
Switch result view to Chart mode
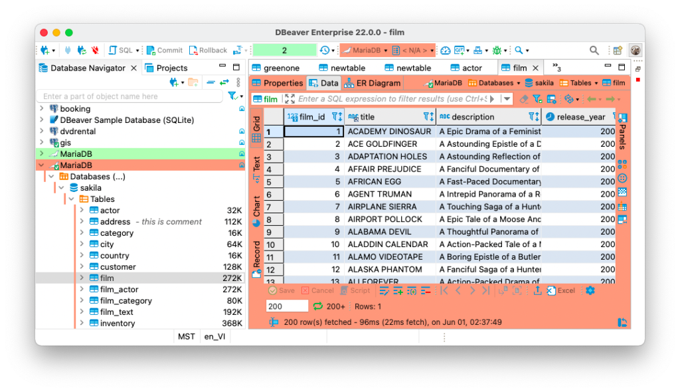(256, 211)
